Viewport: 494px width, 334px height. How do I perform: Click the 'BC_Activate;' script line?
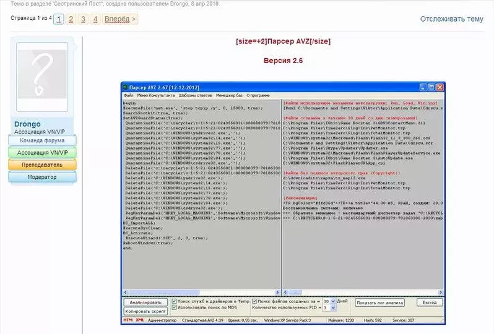point(137,233)
